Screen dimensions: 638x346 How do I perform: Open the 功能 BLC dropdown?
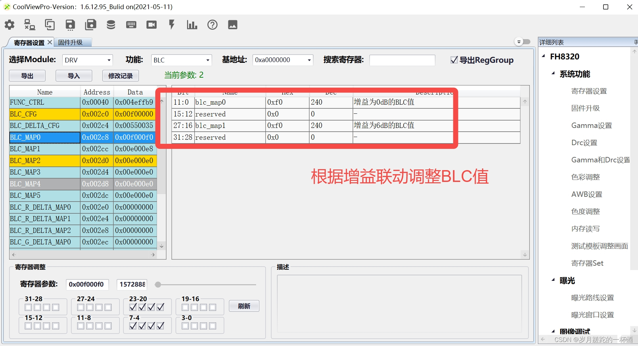point(181,60)
